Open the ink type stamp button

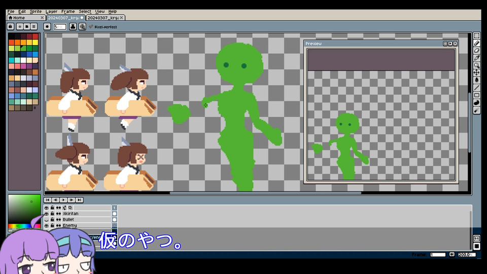(73, 27)
